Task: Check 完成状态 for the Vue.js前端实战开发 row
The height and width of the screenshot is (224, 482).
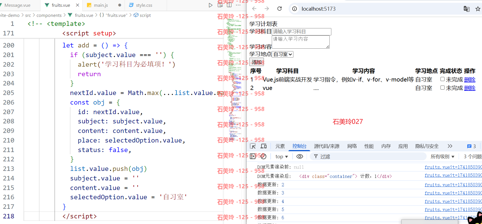Action: [x=442, y=79]
